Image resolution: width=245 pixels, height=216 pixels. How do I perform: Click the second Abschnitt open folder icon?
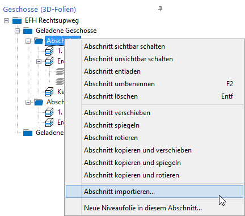coord(39,102)
